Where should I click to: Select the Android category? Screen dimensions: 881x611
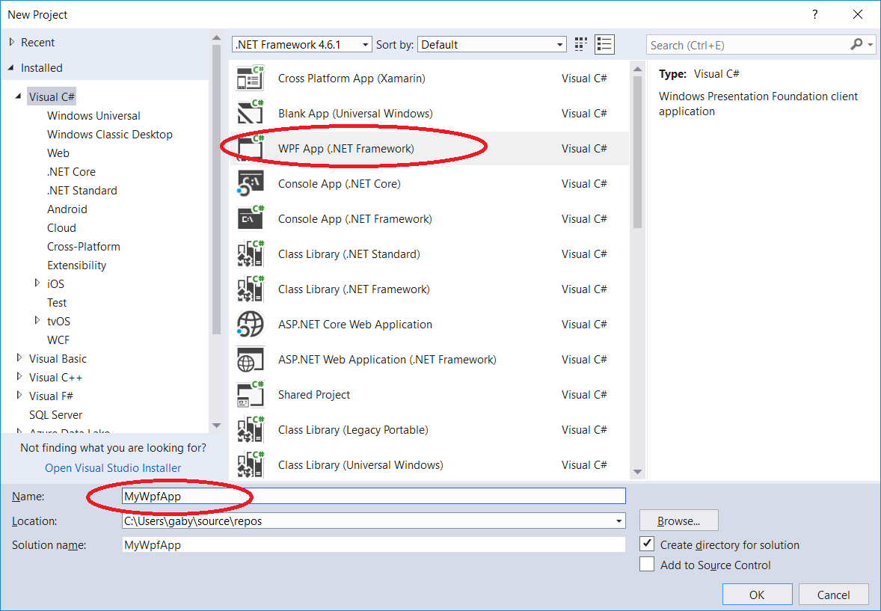tap(67, 209)
